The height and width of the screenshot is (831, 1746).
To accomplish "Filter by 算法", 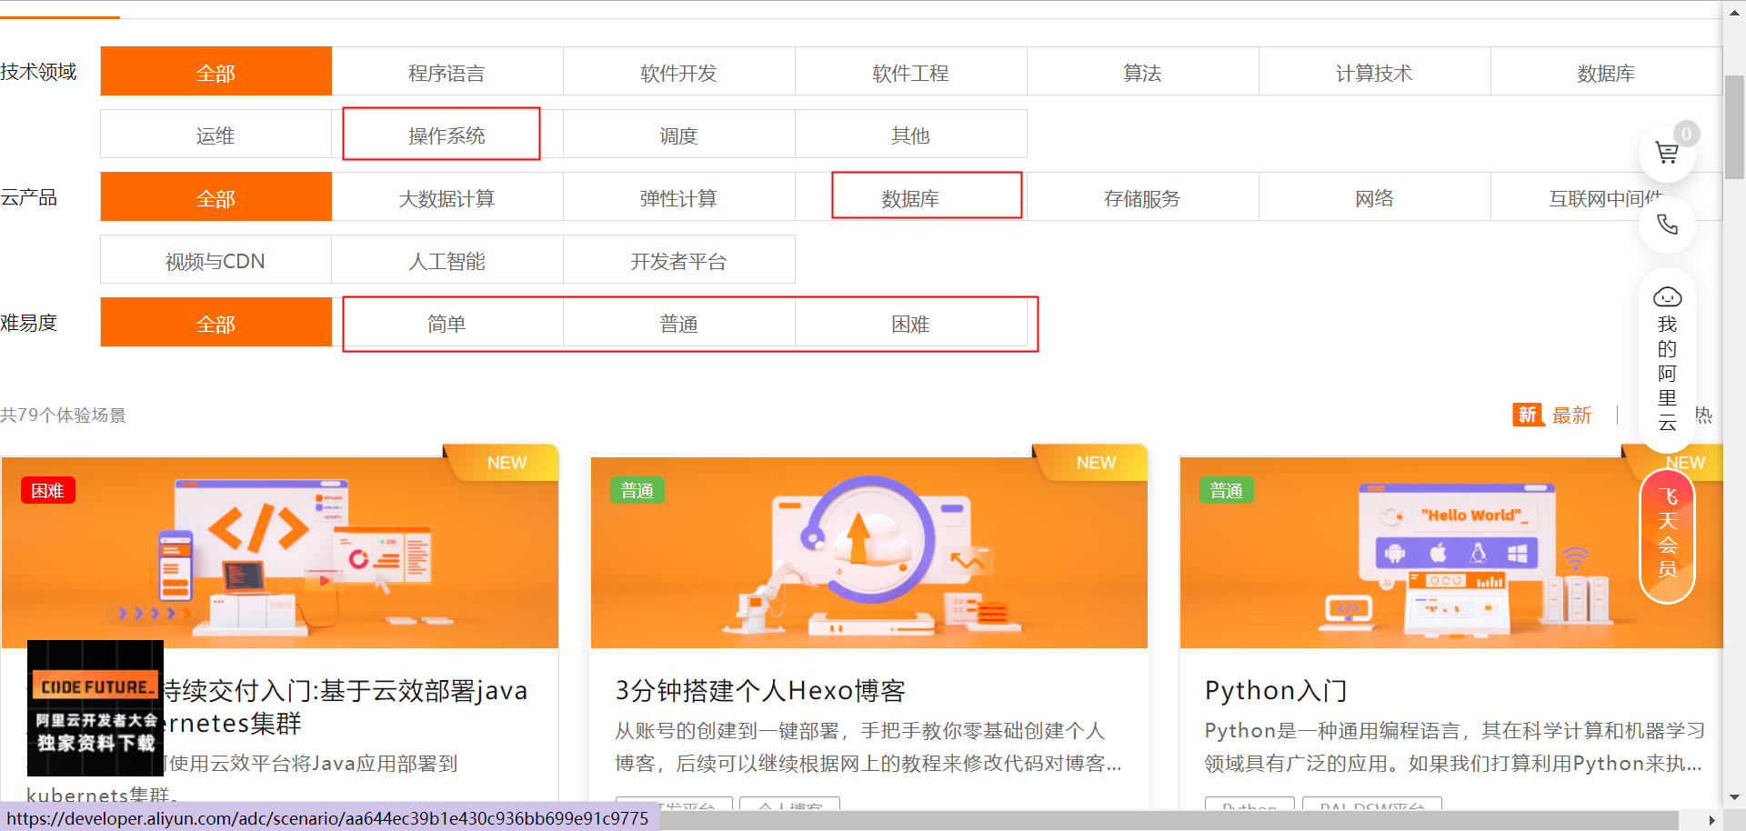I will 1142,72.
